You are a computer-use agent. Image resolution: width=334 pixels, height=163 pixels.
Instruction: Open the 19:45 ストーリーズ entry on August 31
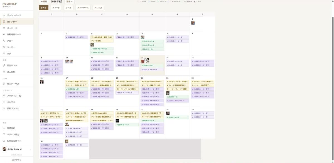[x=77, y=145]
